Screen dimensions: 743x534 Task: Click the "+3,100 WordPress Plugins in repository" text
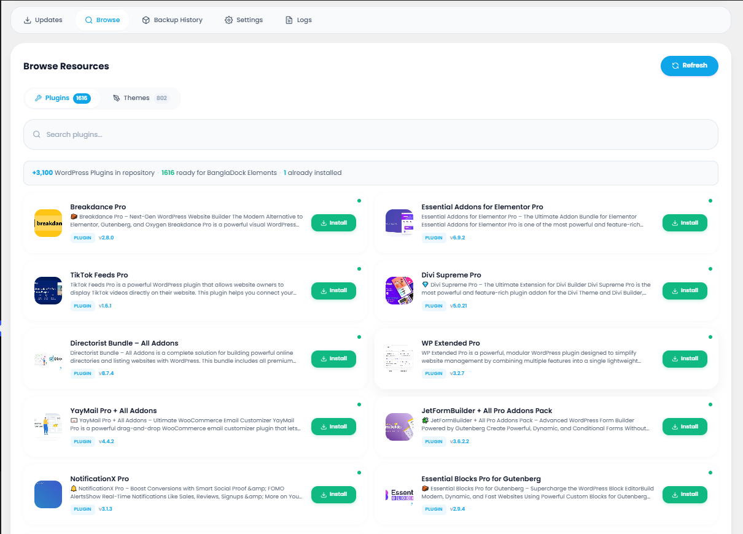click(93, 173)
